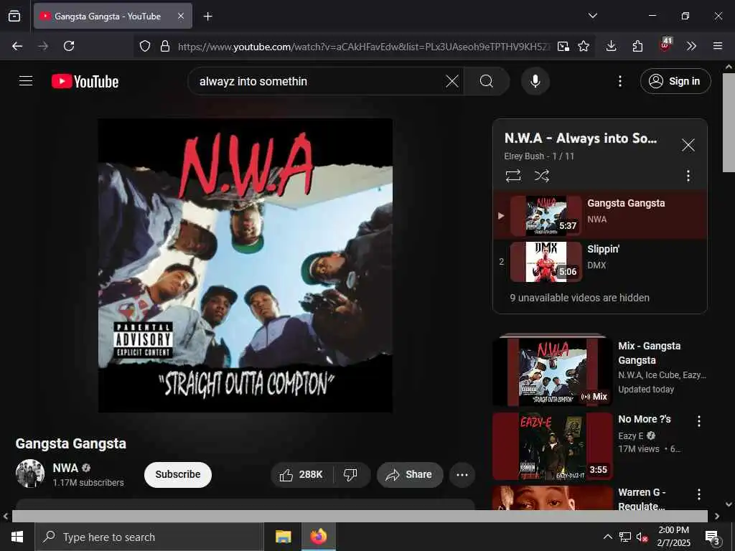Open the playlist options three-dot menu
This screenshot has width=735, height=551.
[688, 176]
